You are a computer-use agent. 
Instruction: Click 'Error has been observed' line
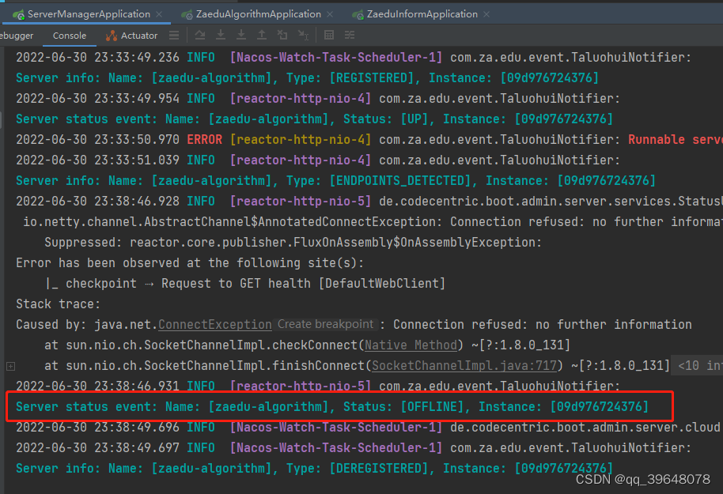190,263
